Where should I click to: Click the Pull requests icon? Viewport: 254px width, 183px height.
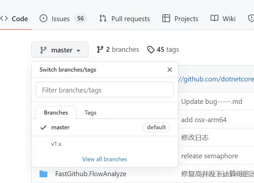[103, 18]
